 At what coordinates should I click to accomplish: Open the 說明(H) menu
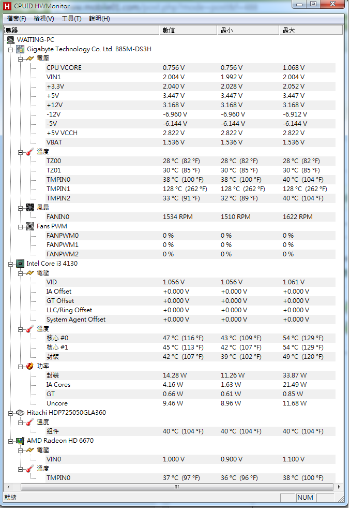[100, 19]
